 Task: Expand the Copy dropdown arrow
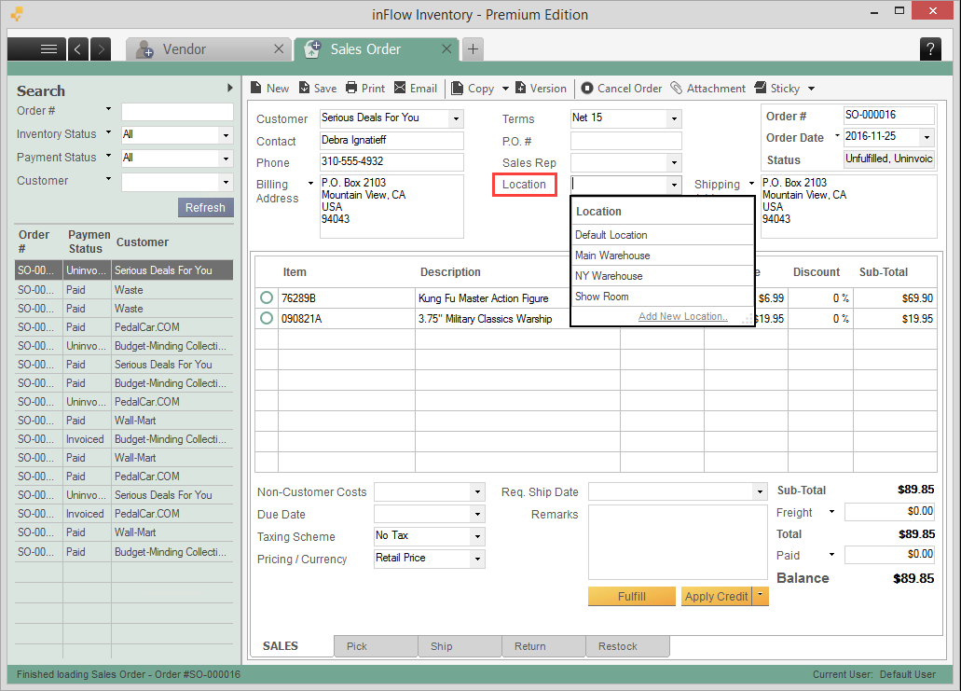tap(505, 89)
